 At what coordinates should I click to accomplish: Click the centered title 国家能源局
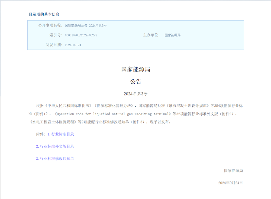pyautogui.click(x=136, y=69)
